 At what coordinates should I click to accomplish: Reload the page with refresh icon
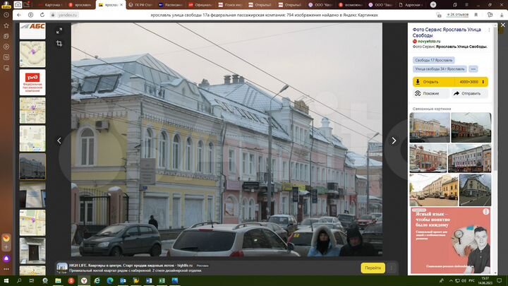(42, 15)
